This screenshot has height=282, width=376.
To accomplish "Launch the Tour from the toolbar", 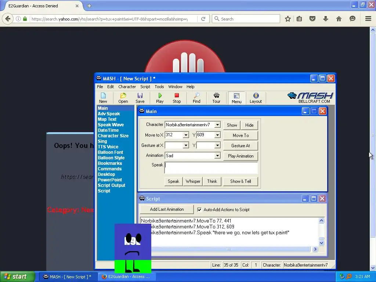I will (216, 98).
